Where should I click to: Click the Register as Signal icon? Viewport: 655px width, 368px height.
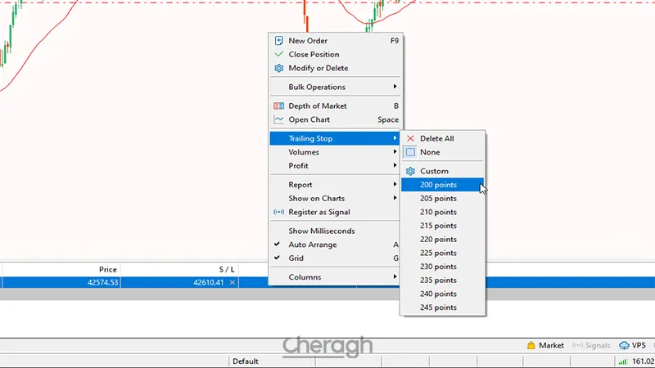pyautogui.click(x=279, y=213)
